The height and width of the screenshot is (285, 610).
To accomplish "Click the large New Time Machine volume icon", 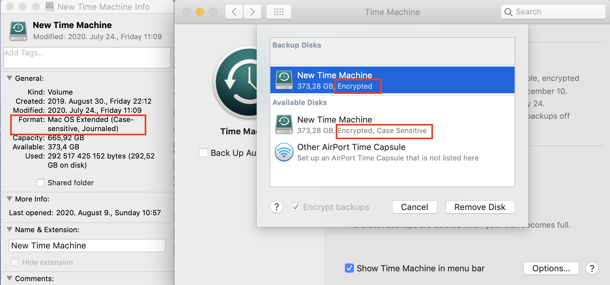I will point(18,31).
